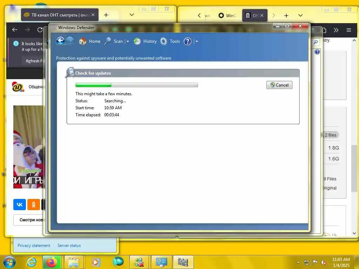This screenshot has height=269, width=359.
Task: Open the Server status link
Action: click(69, 246)
